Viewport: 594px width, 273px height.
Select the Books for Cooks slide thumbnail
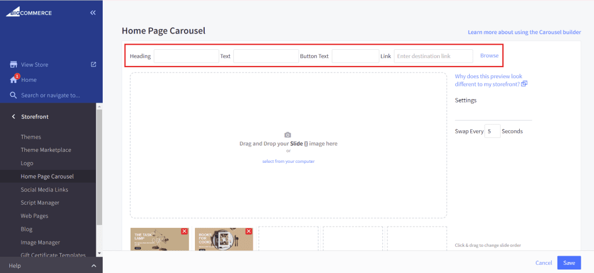224,239
